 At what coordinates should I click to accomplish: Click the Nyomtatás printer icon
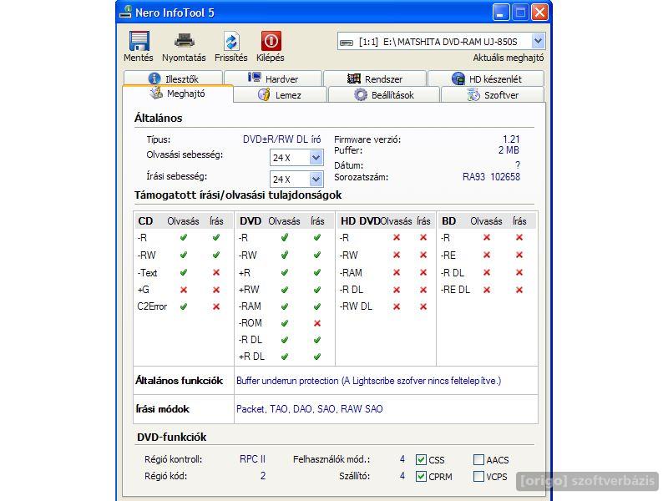coord(184,41)
